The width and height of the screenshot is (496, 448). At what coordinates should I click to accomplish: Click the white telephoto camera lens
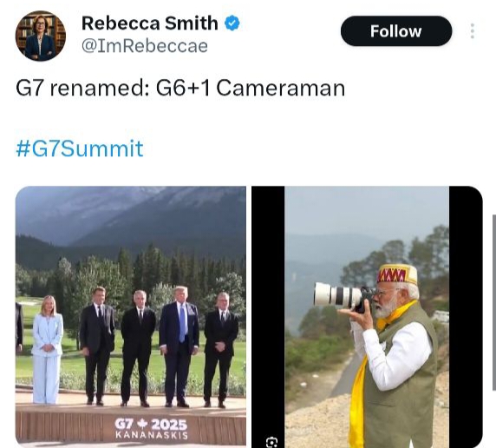(x=337, y=295)
